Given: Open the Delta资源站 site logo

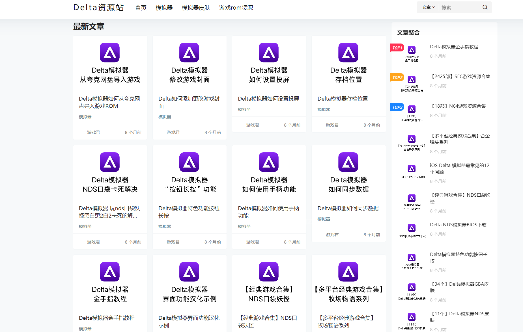Looking at the screenshot, I should pos(98,7).
